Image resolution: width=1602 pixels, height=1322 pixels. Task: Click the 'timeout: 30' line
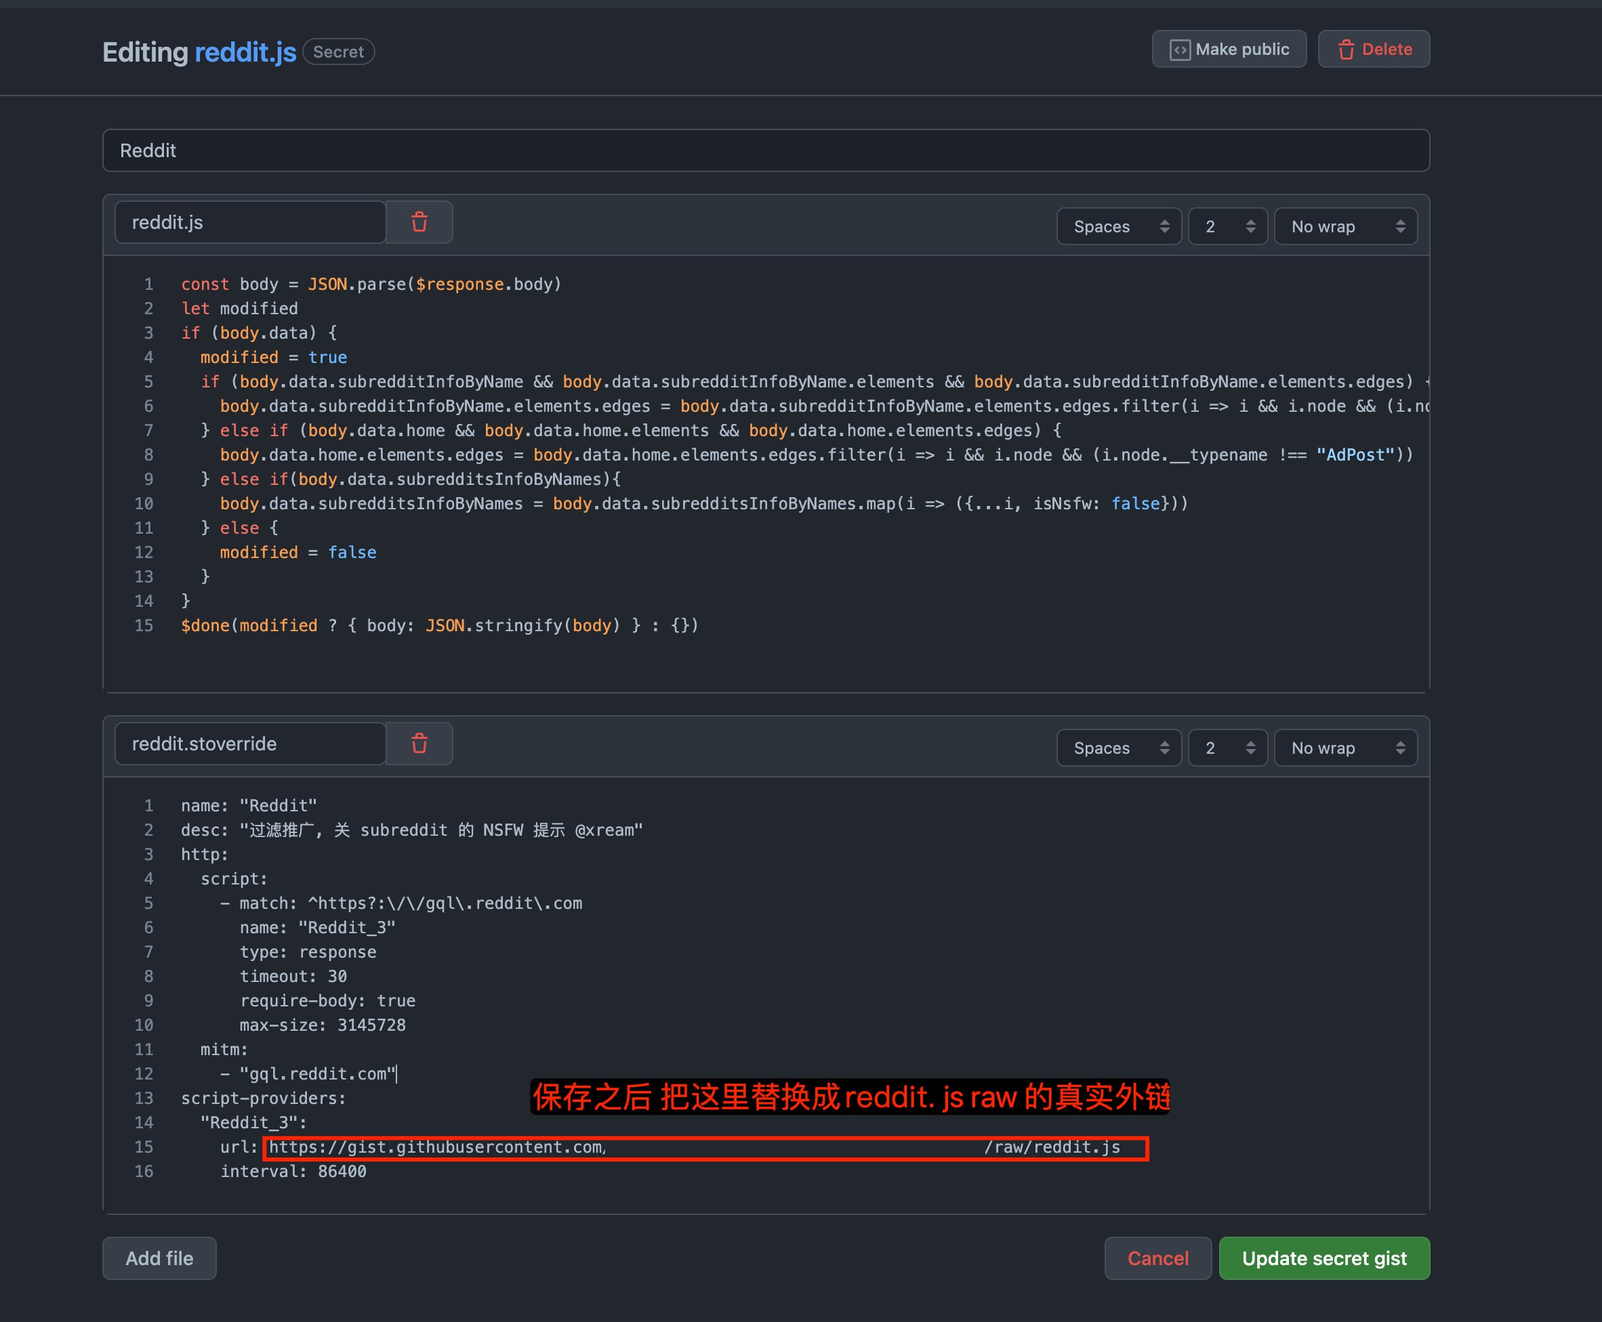point(293,977)
